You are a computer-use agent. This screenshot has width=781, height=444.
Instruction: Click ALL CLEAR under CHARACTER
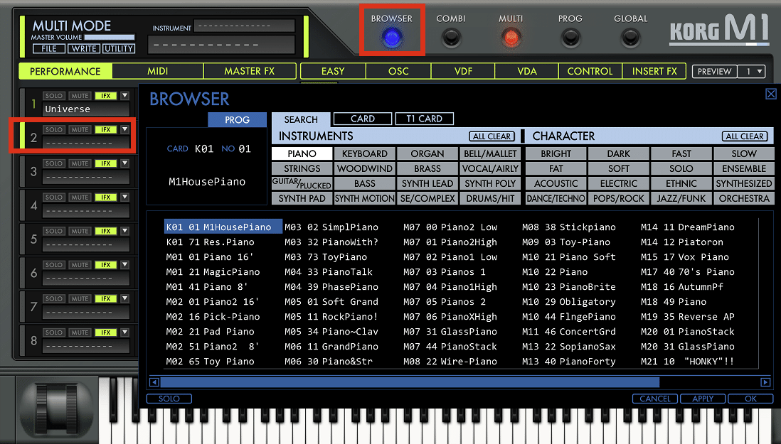745,136
